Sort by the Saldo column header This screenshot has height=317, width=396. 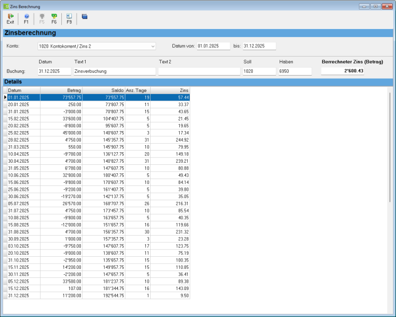(x=104, y=90)
